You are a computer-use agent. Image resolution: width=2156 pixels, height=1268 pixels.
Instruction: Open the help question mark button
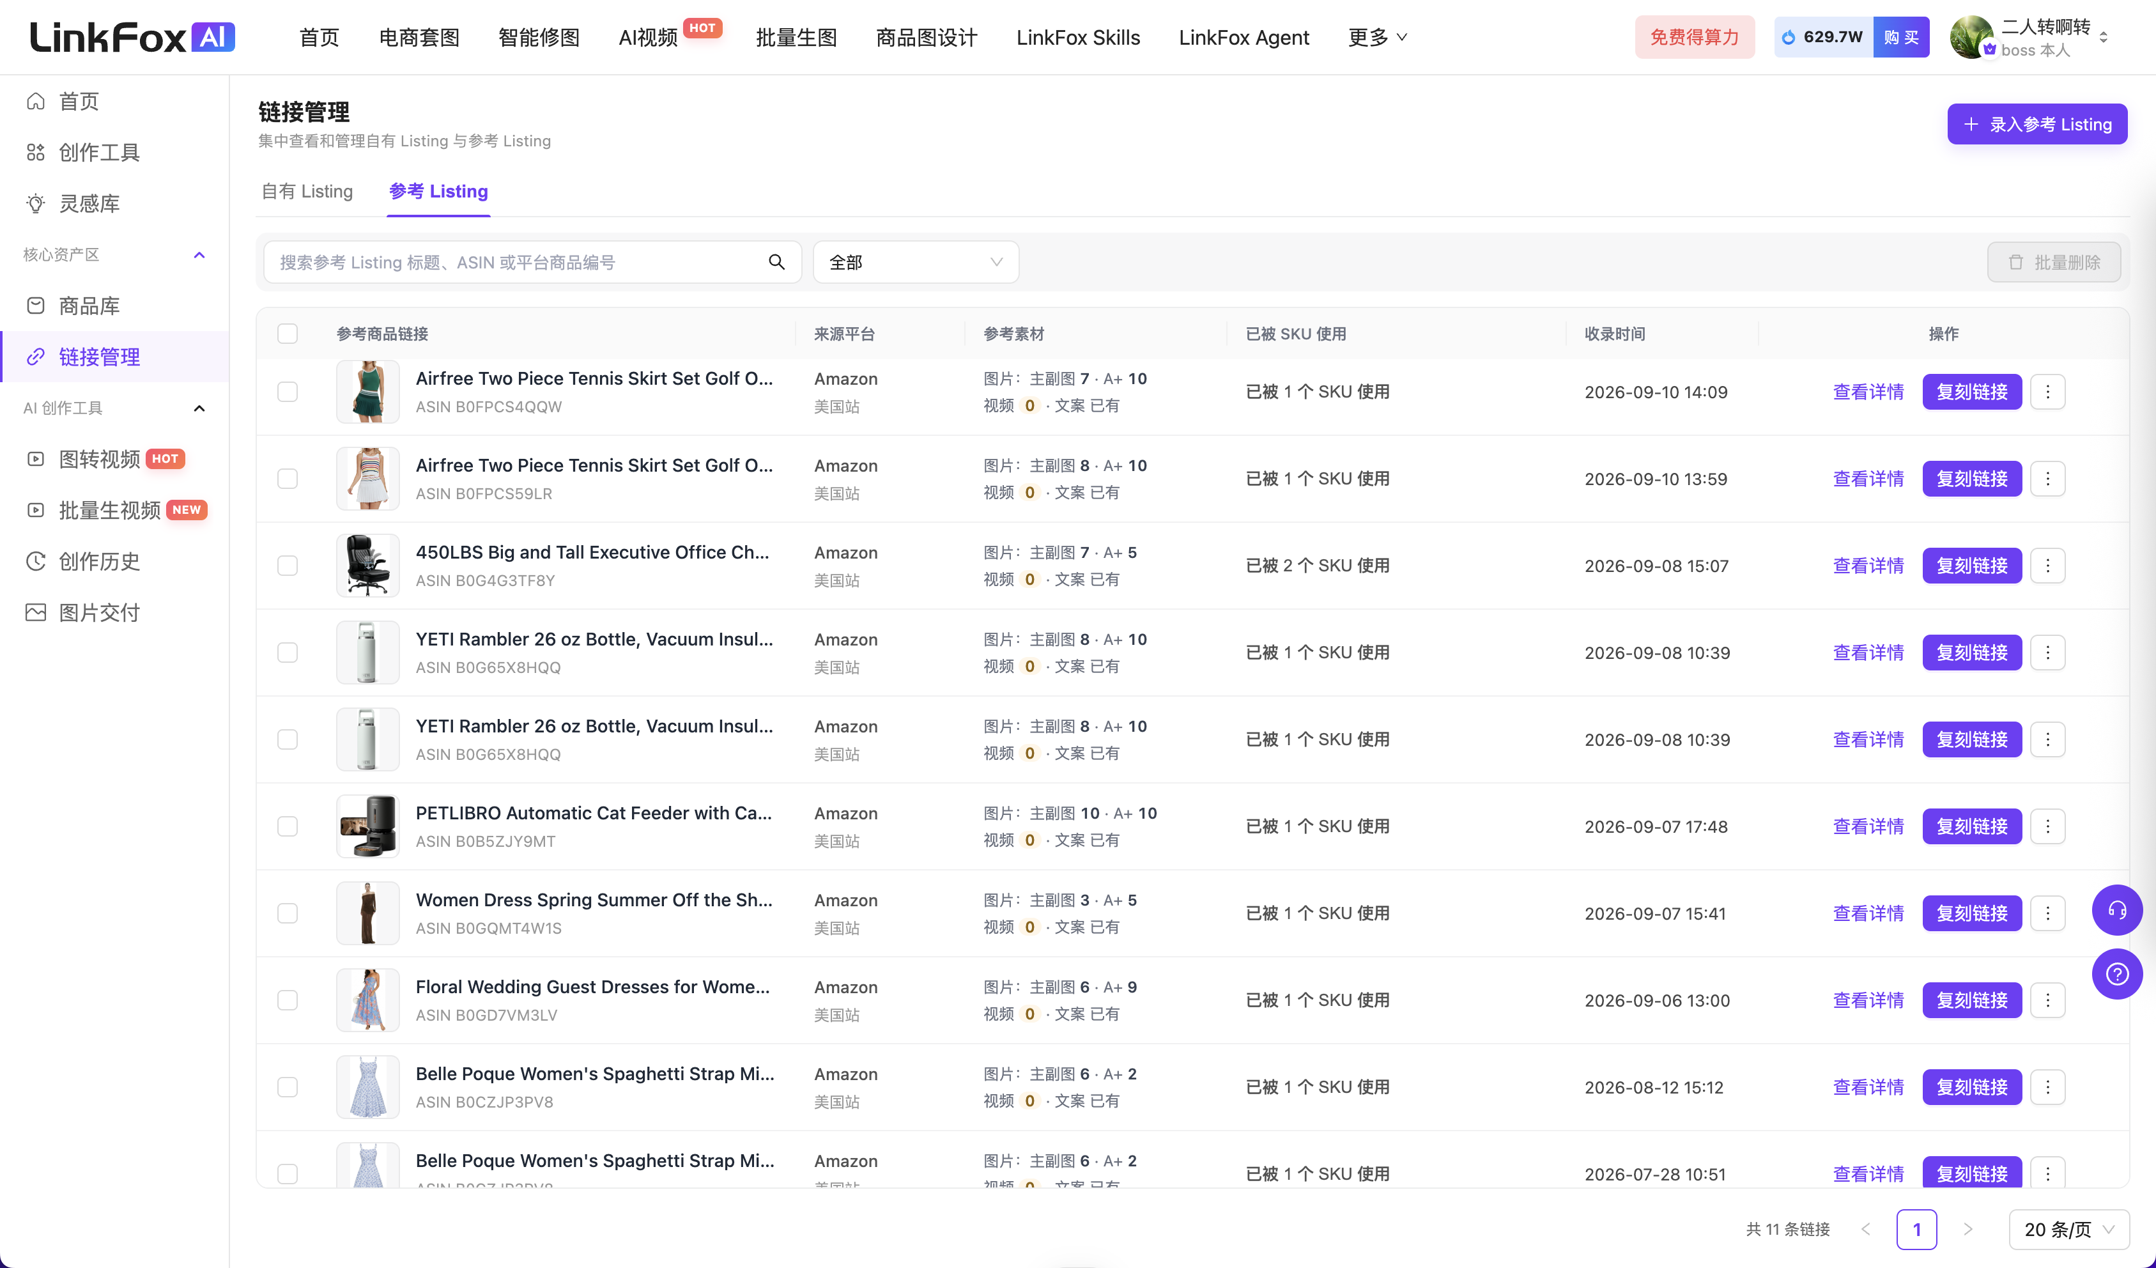[2116, 973]
